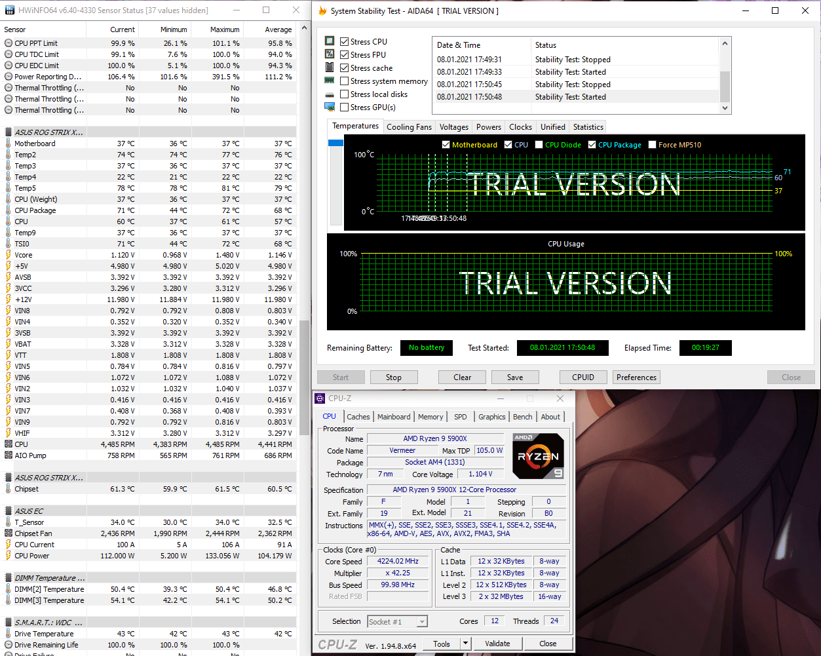Click the Stress system memory RAM icon
821x656 pixels.
pyautogui.click(x=330, y=81)
